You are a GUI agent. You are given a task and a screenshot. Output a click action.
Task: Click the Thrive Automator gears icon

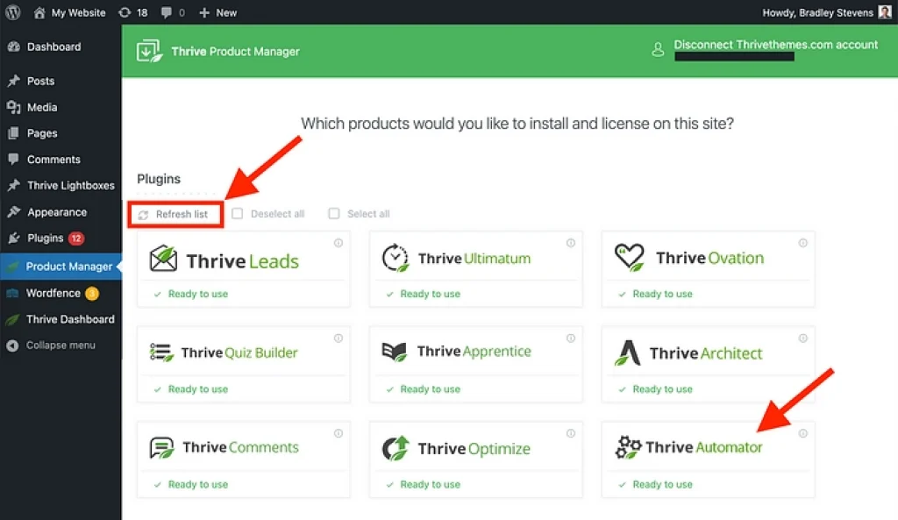click(628, 447)
